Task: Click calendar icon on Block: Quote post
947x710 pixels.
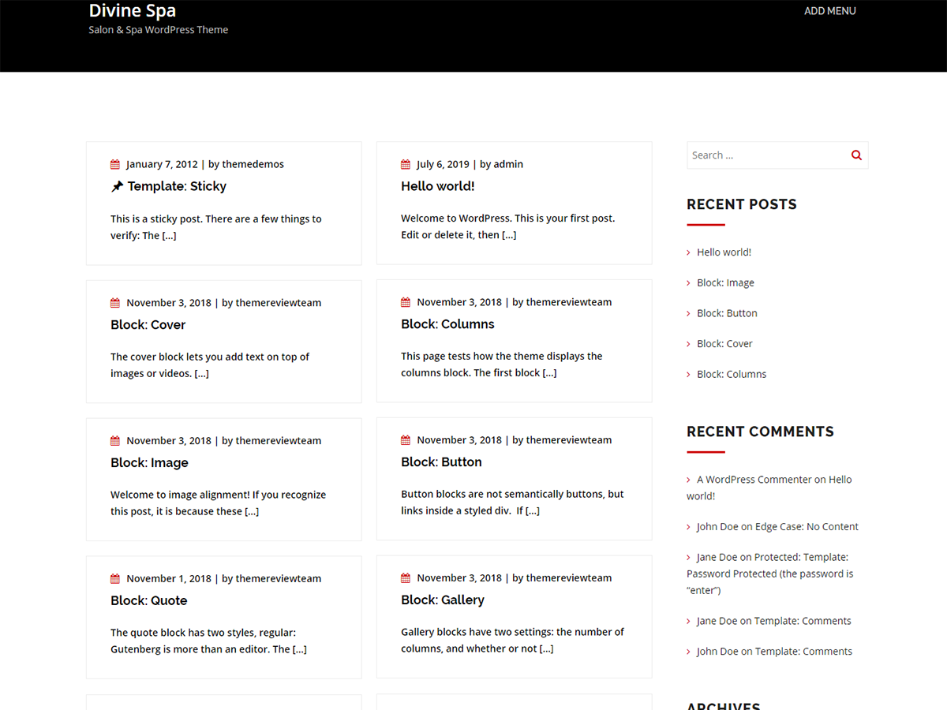Action: pyautogui.click(x=115, y=579)
